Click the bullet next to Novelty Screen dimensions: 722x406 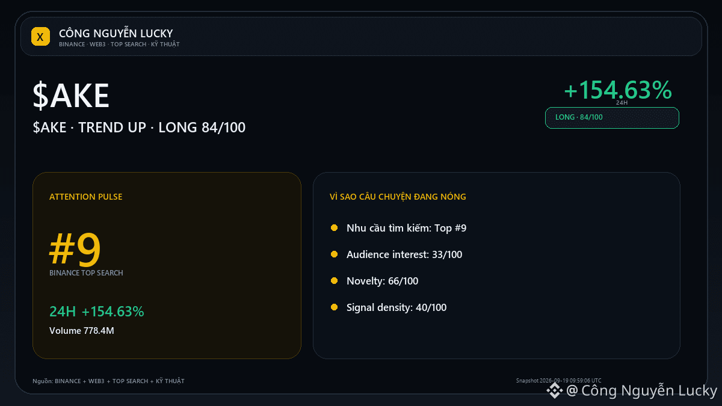pyautogui.click(x=334, y=281)
